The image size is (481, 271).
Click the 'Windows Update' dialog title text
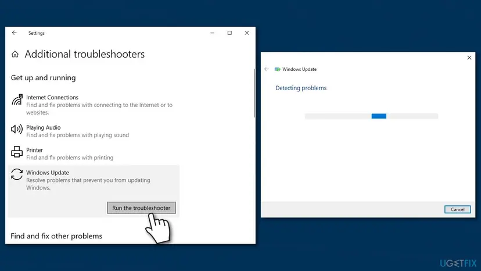299,69
